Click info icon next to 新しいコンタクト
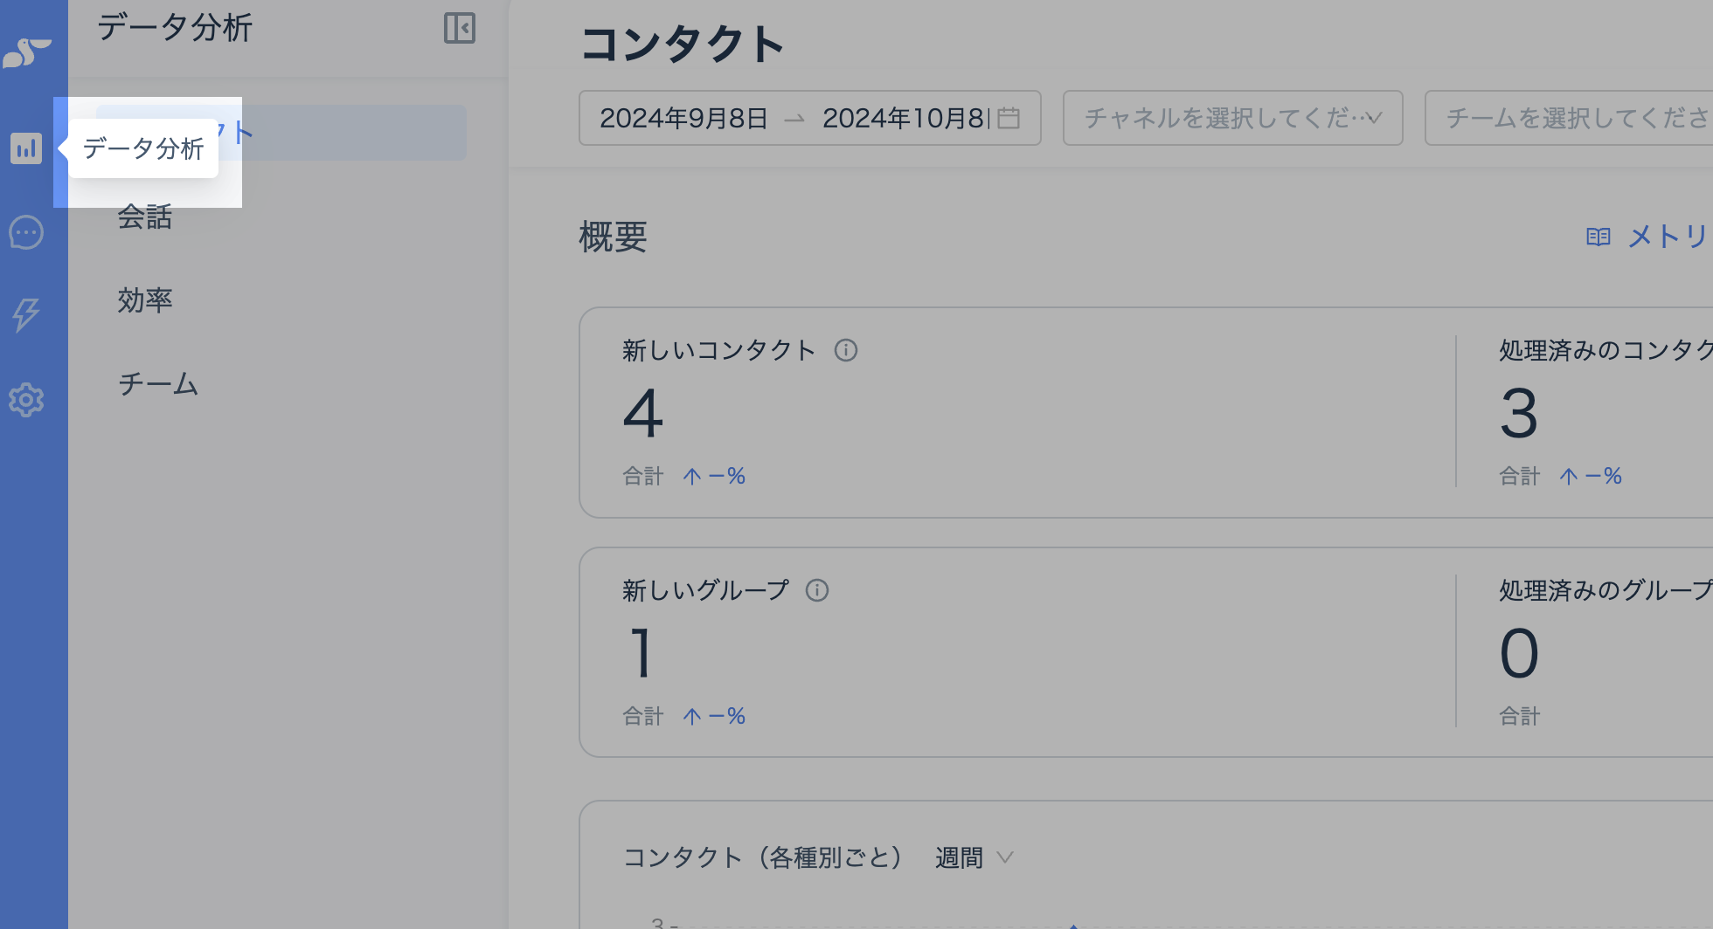The width and height of the screenshot is (1713, 929). tap(845, 350)
